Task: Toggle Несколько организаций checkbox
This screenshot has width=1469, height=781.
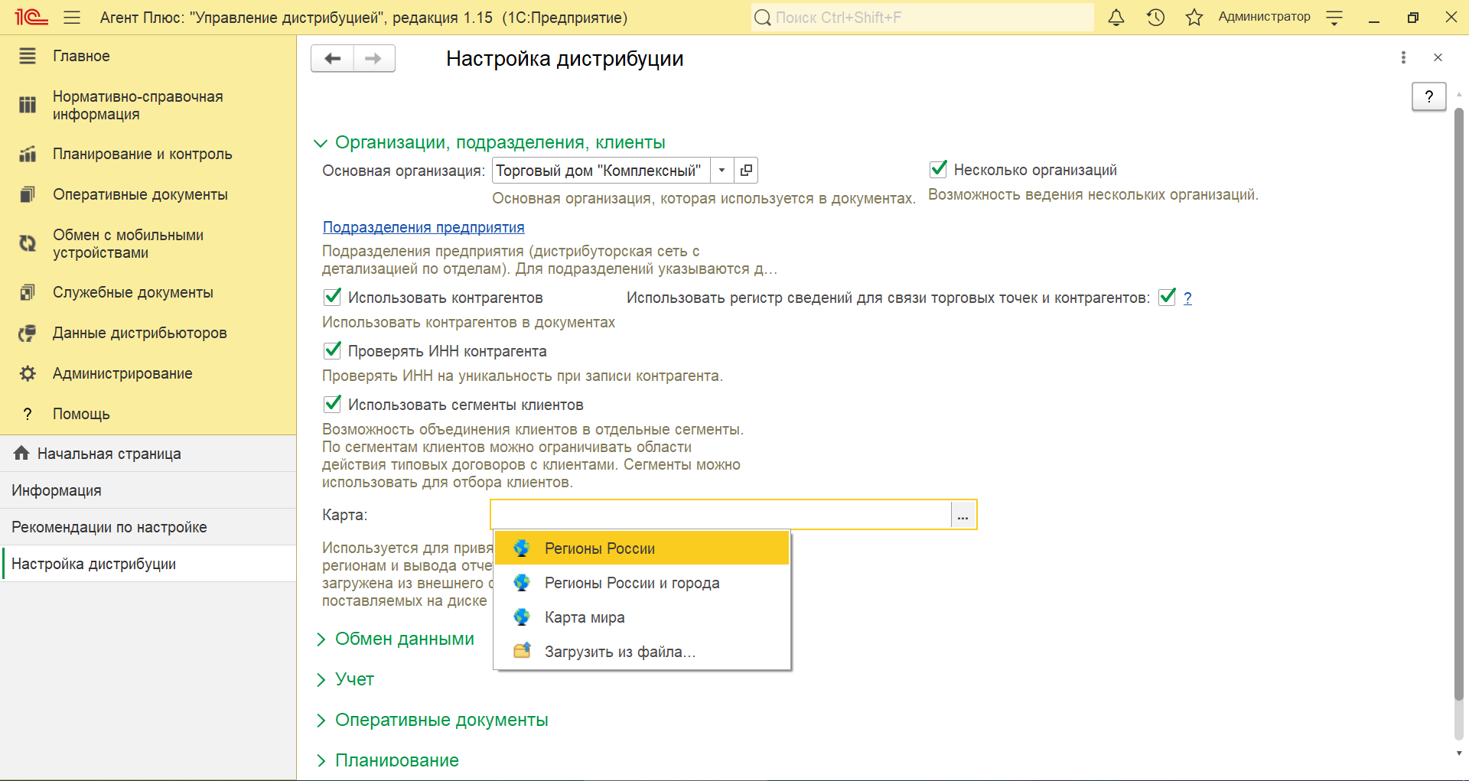Action: (938, 169)
